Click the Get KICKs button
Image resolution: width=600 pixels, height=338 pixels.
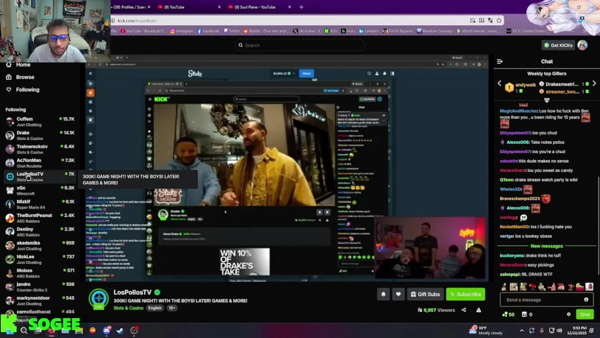pyautogui.click(x=558, y=45)
